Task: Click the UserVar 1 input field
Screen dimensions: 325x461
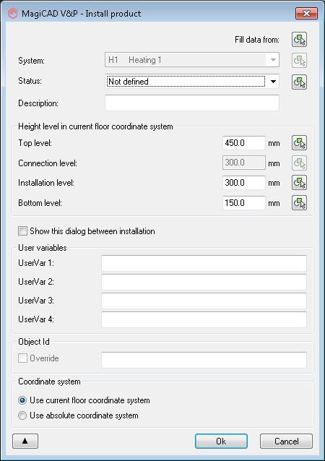Action: tap(204, 263)
